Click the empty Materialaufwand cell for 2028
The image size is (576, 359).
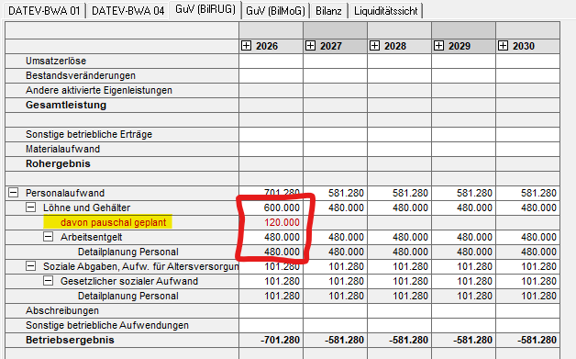click(399, 149)
